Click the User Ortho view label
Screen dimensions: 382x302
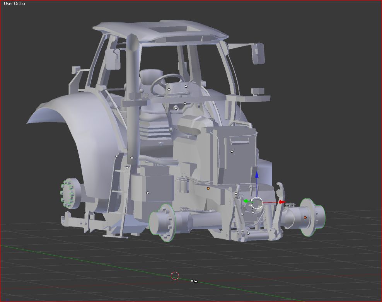(14, 3)
